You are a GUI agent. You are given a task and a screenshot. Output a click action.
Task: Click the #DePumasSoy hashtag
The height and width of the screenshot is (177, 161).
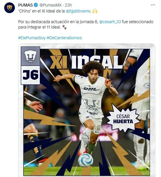[32, 38]
